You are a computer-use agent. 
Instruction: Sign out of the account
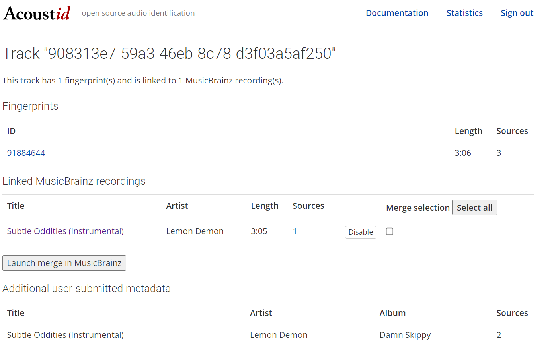(x=517, y=13)
